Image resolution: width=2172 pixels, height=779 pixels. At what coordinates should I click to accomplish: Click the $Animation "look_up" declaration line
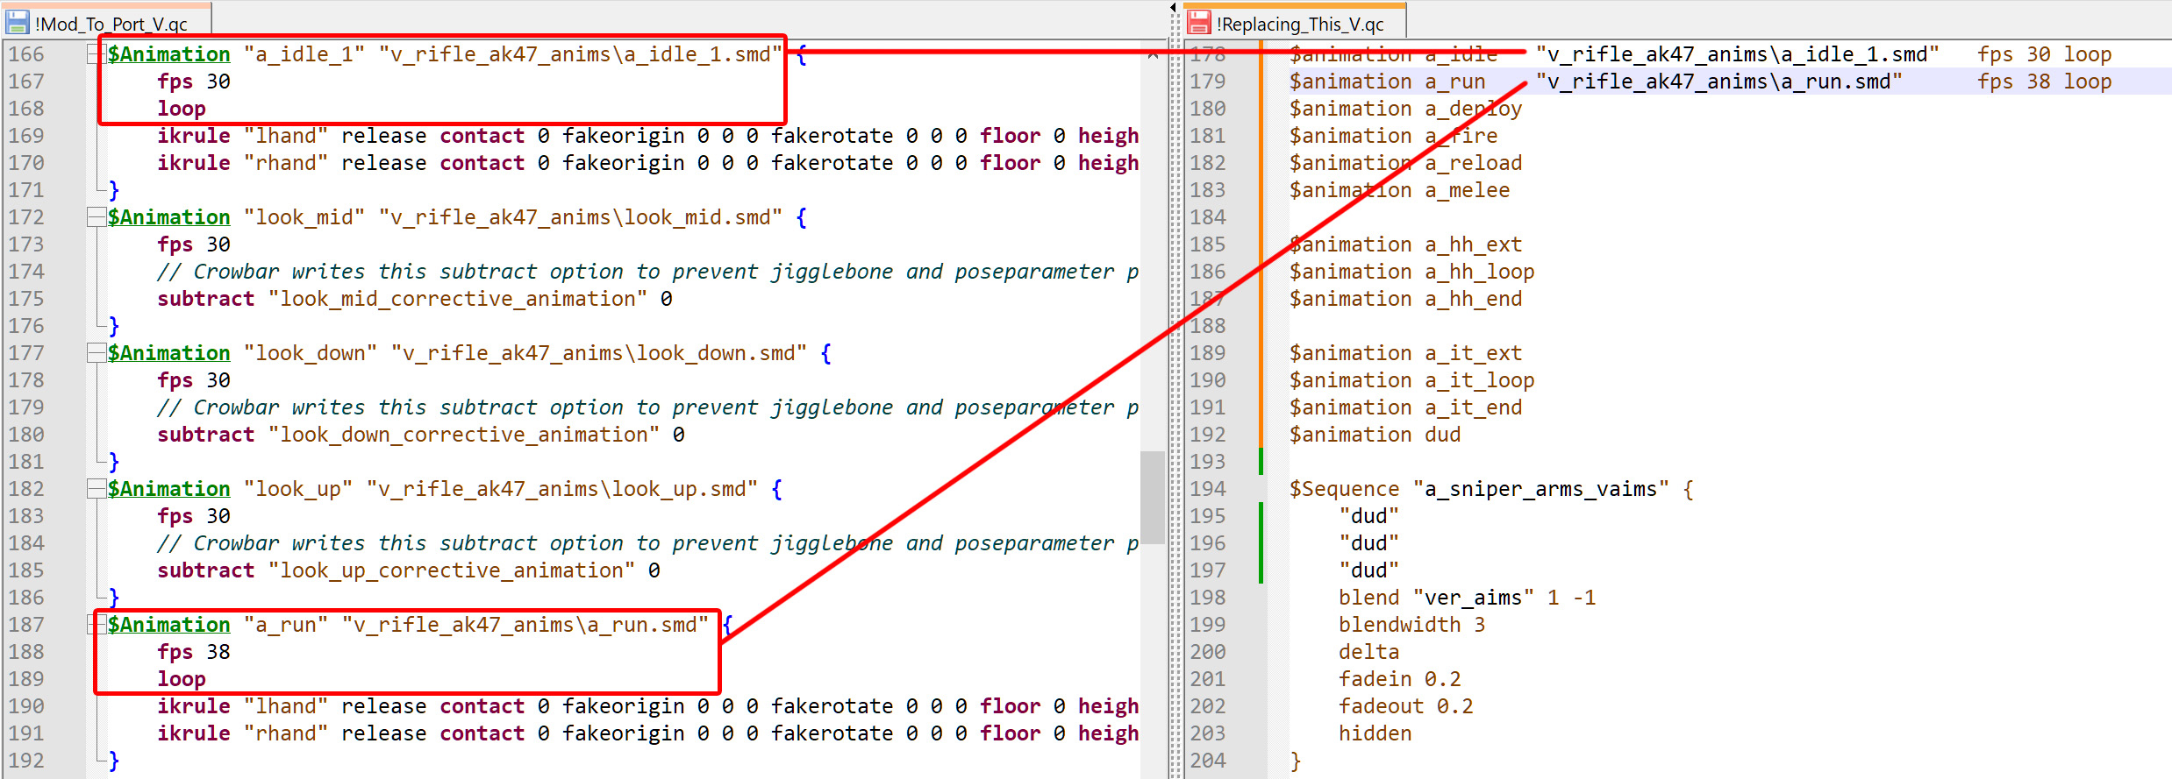445,489
